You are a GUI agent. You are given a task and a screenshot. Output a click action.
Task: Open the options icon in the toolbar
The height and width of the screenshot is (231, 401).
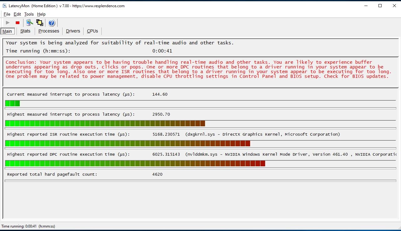[x=29, y=23]
